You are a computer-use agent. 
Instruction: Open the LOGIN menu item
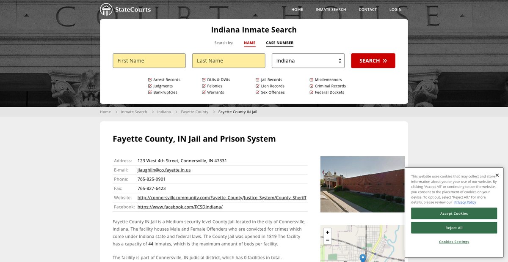[395, 9]
